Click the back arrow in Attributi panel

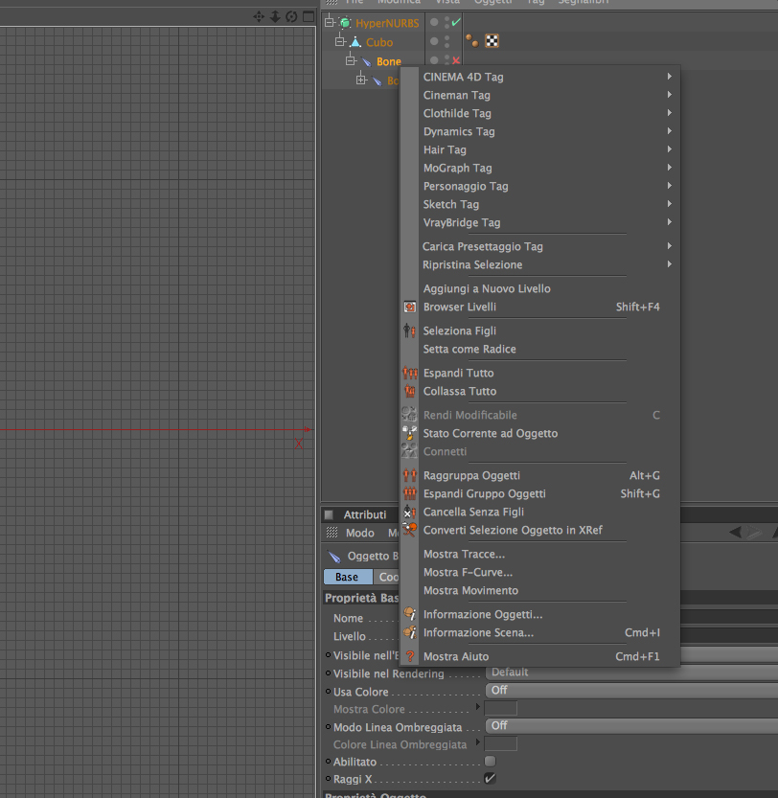coord(735,533)
